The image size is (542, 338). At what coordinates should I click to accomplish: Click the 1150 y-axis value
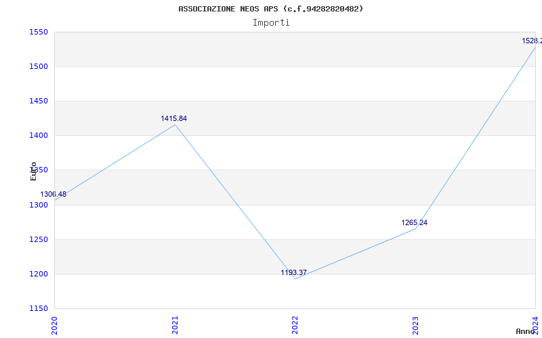(39, 308)
